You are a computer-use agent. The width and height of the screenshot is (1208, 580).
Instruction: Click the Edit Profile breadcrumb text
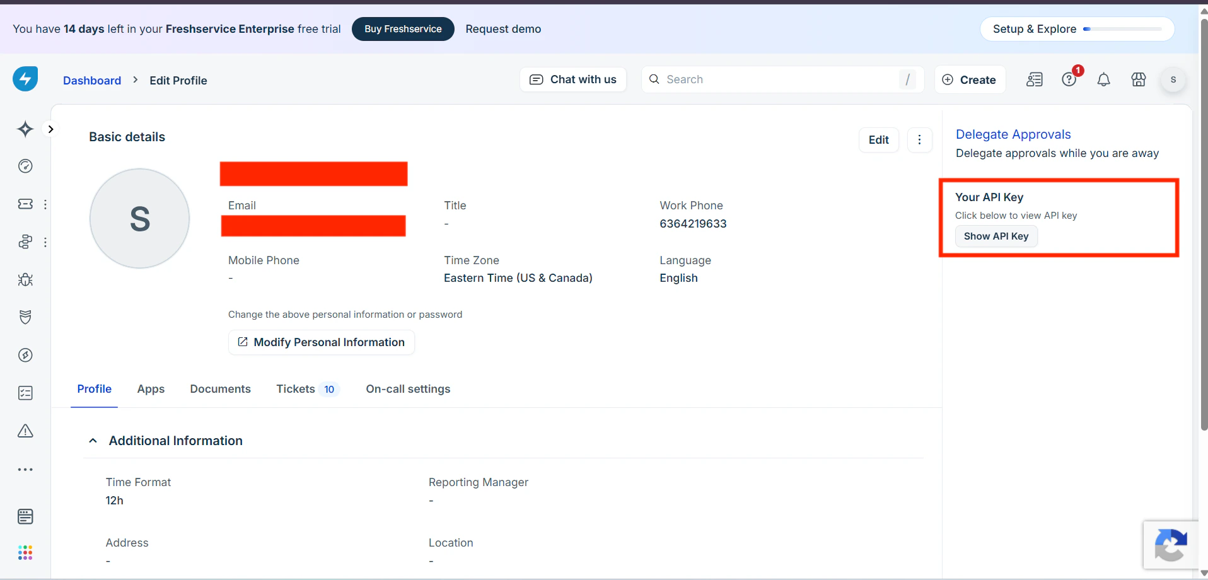coord(178,80)
